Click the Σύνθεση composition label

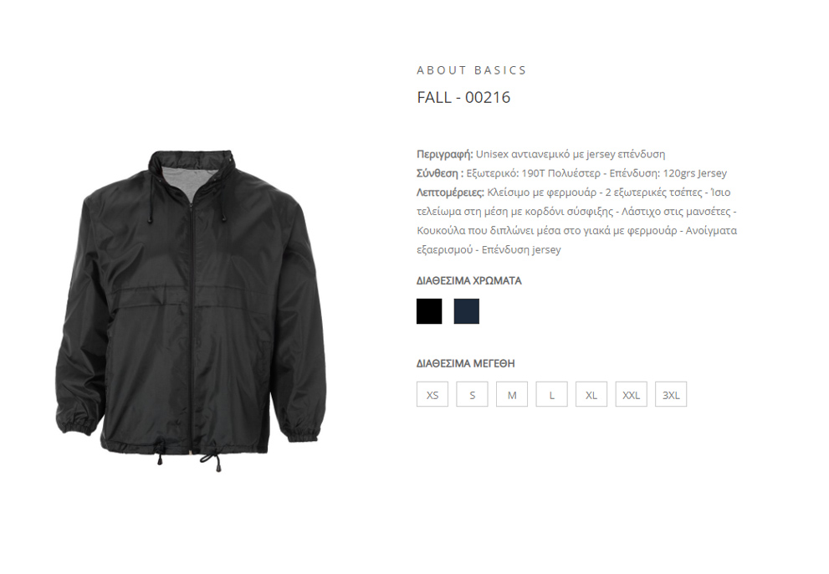point(440,173)
